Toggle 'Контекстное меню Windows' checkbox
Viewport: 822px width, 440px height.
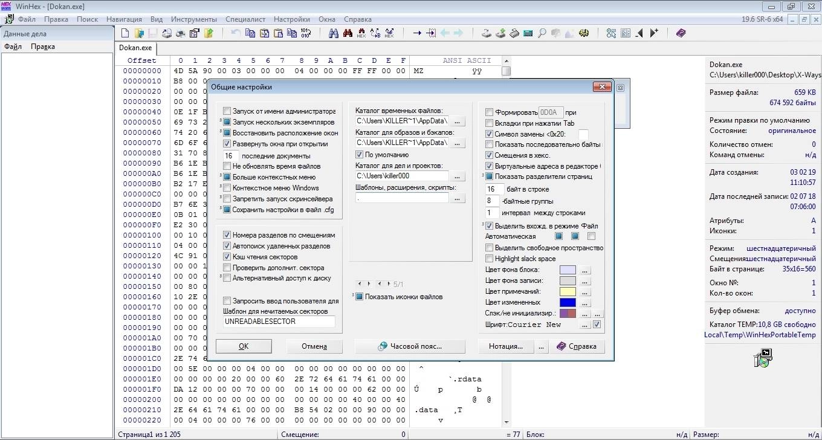(x=227, y=188)
